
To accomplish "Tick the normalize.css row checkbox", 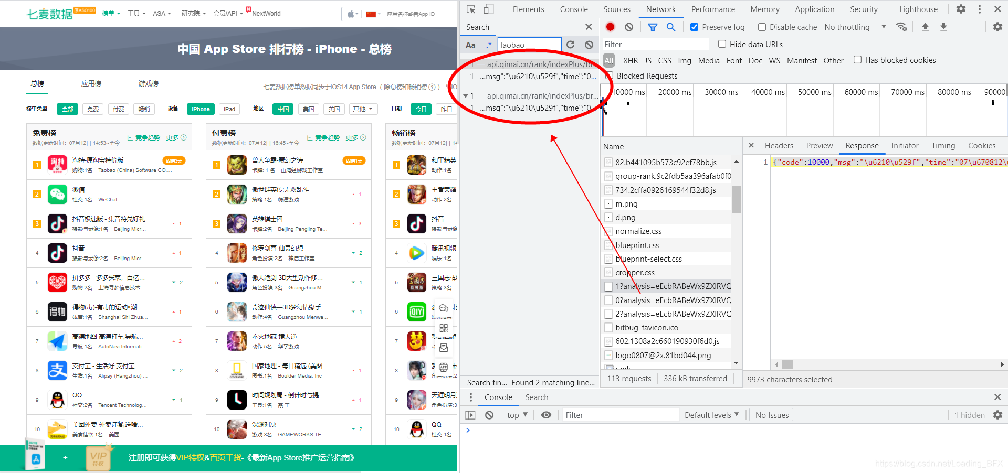I will pyautogui.click(x=608, y=231).
